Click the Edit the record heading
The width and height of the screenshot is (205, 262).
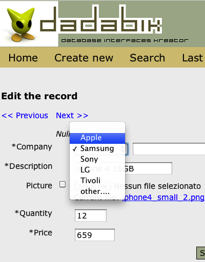click(x=39, y=96)
